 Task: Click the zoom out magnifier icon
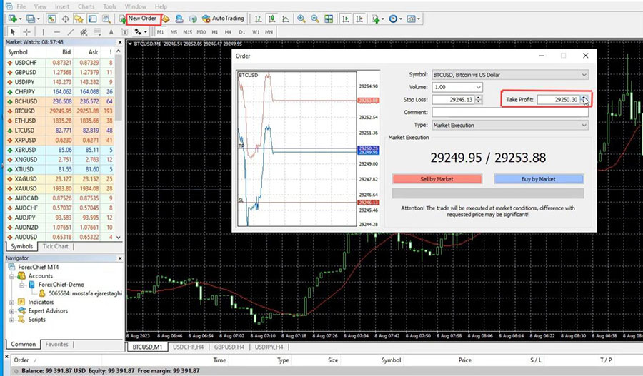coord(315,19)
